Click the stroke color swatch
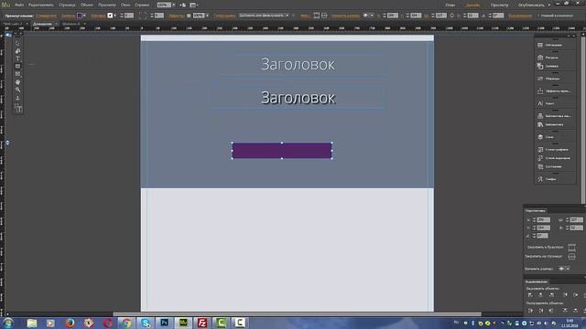This screenshot has height=329, width=586. coord(110,16)
